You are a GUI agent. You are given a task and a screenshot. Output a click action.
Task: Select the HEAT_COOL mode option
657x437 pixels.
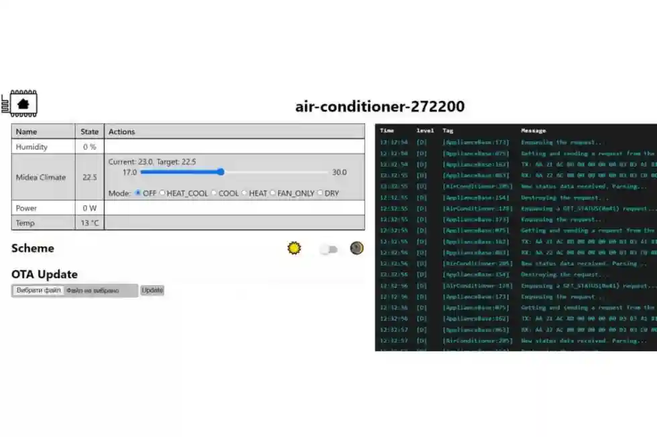pyautogui.click(x=162, y=193)
